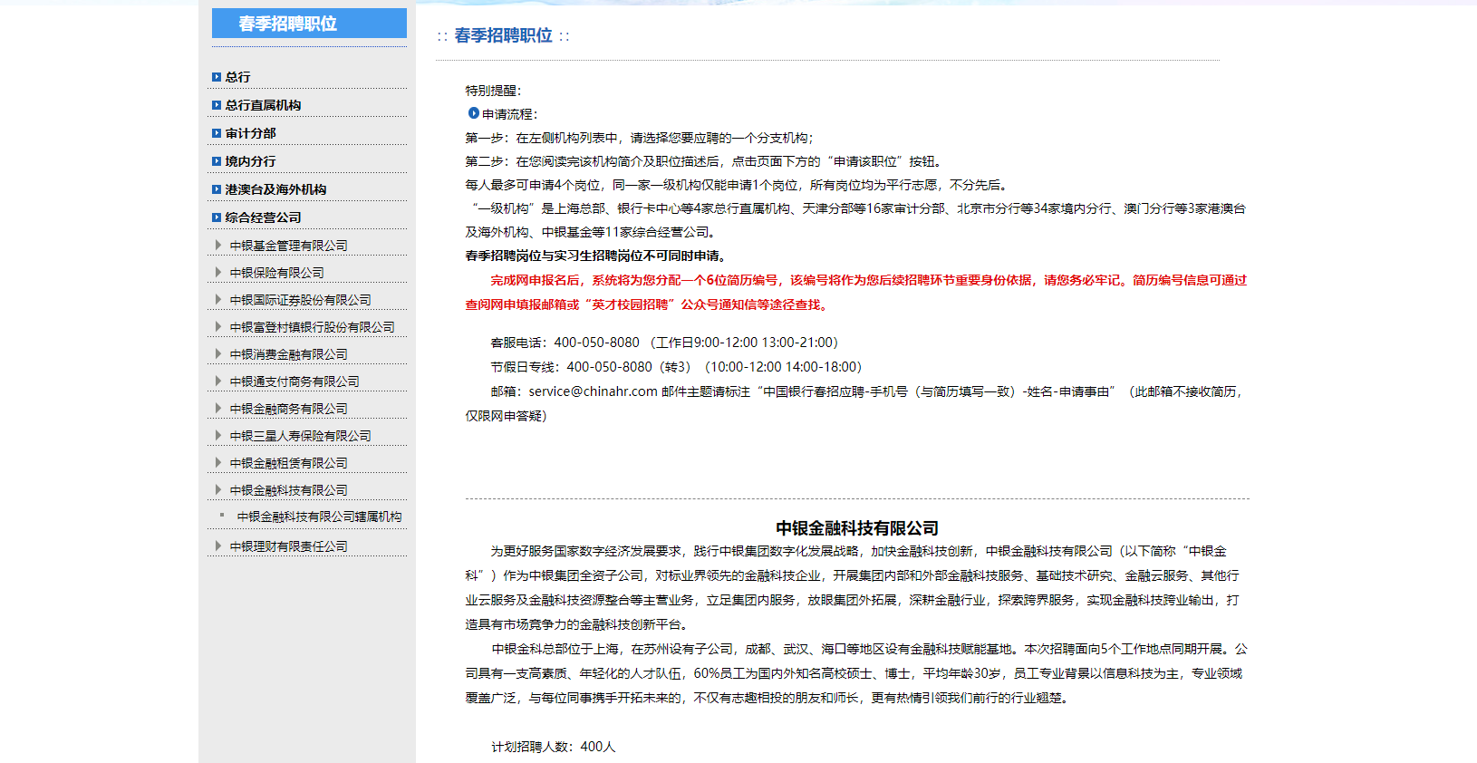This screenshot has height=763, width=1477.
Task: Click the 特别提醒 heading text
Action: [493, 91]
